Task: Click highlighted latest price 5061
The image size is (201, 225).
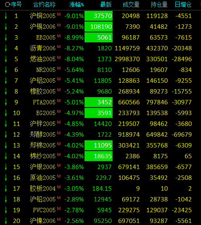Action: (98, 38)
